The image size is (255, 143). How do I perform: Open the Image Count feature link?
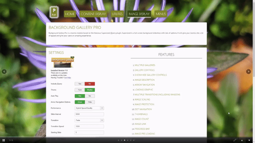coord(142,119)
